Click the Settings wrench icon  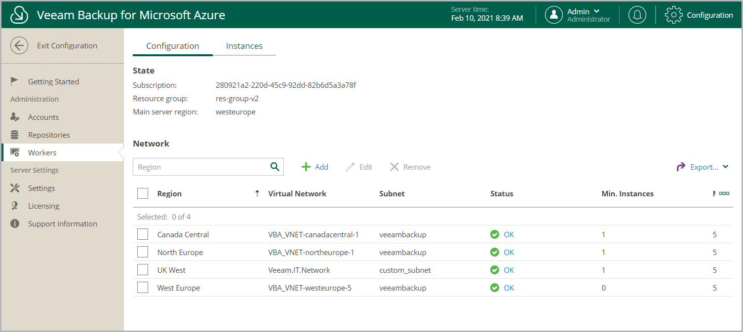click(15, 188)
